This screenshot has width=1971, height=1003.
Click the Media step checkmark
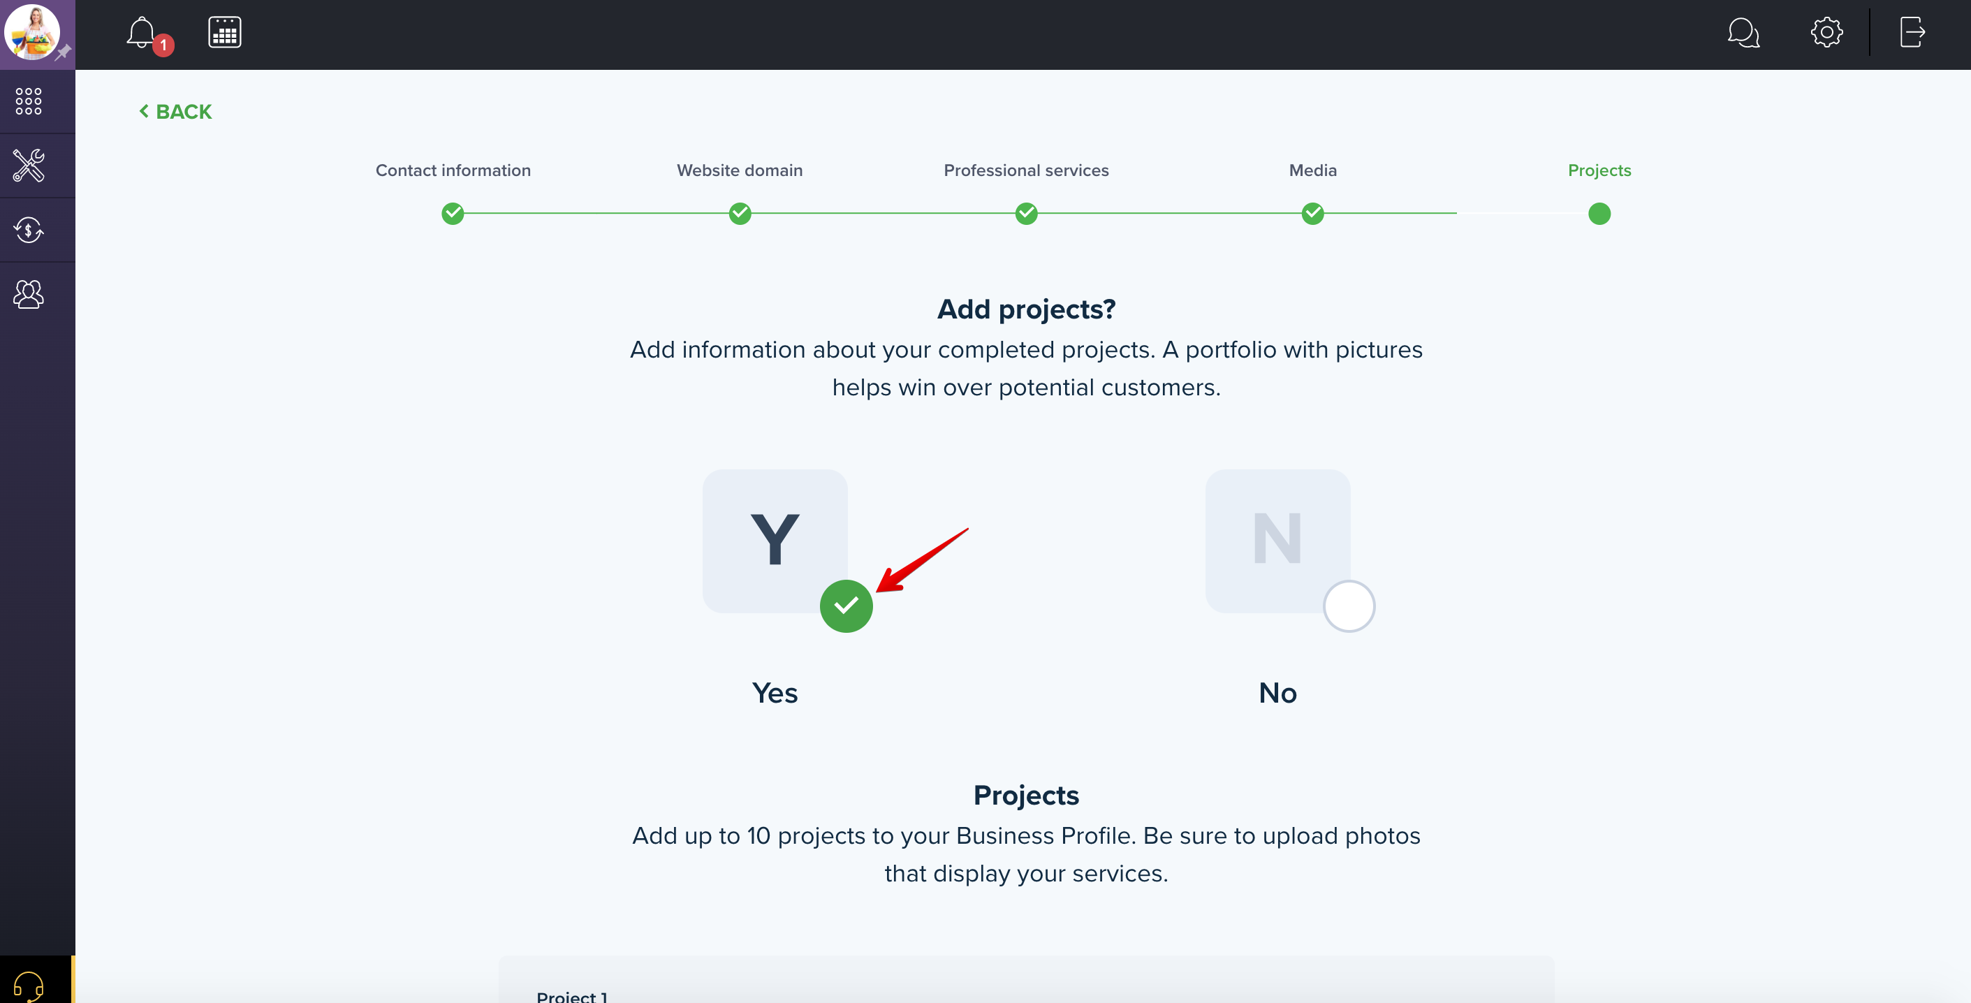coord(1313,214)
